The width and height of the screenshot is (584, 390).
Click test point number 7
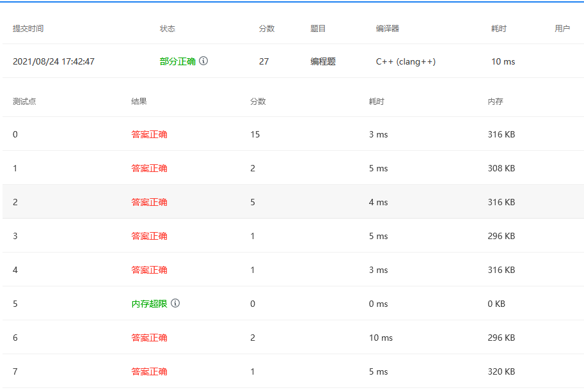click(15, 371)
